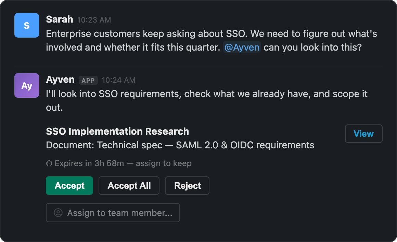This screenshot has width=397, height=242.
Task: Click the SSO Implementation Research title
Action: pos(117,131)
